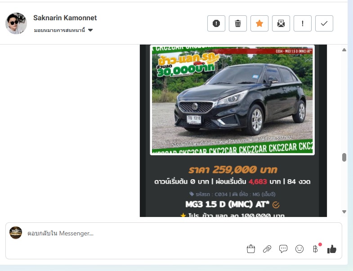Click the installment 4,683 amount
This screenshot has height=271, width=353.
pyautogui.click(x=258, y=181)
